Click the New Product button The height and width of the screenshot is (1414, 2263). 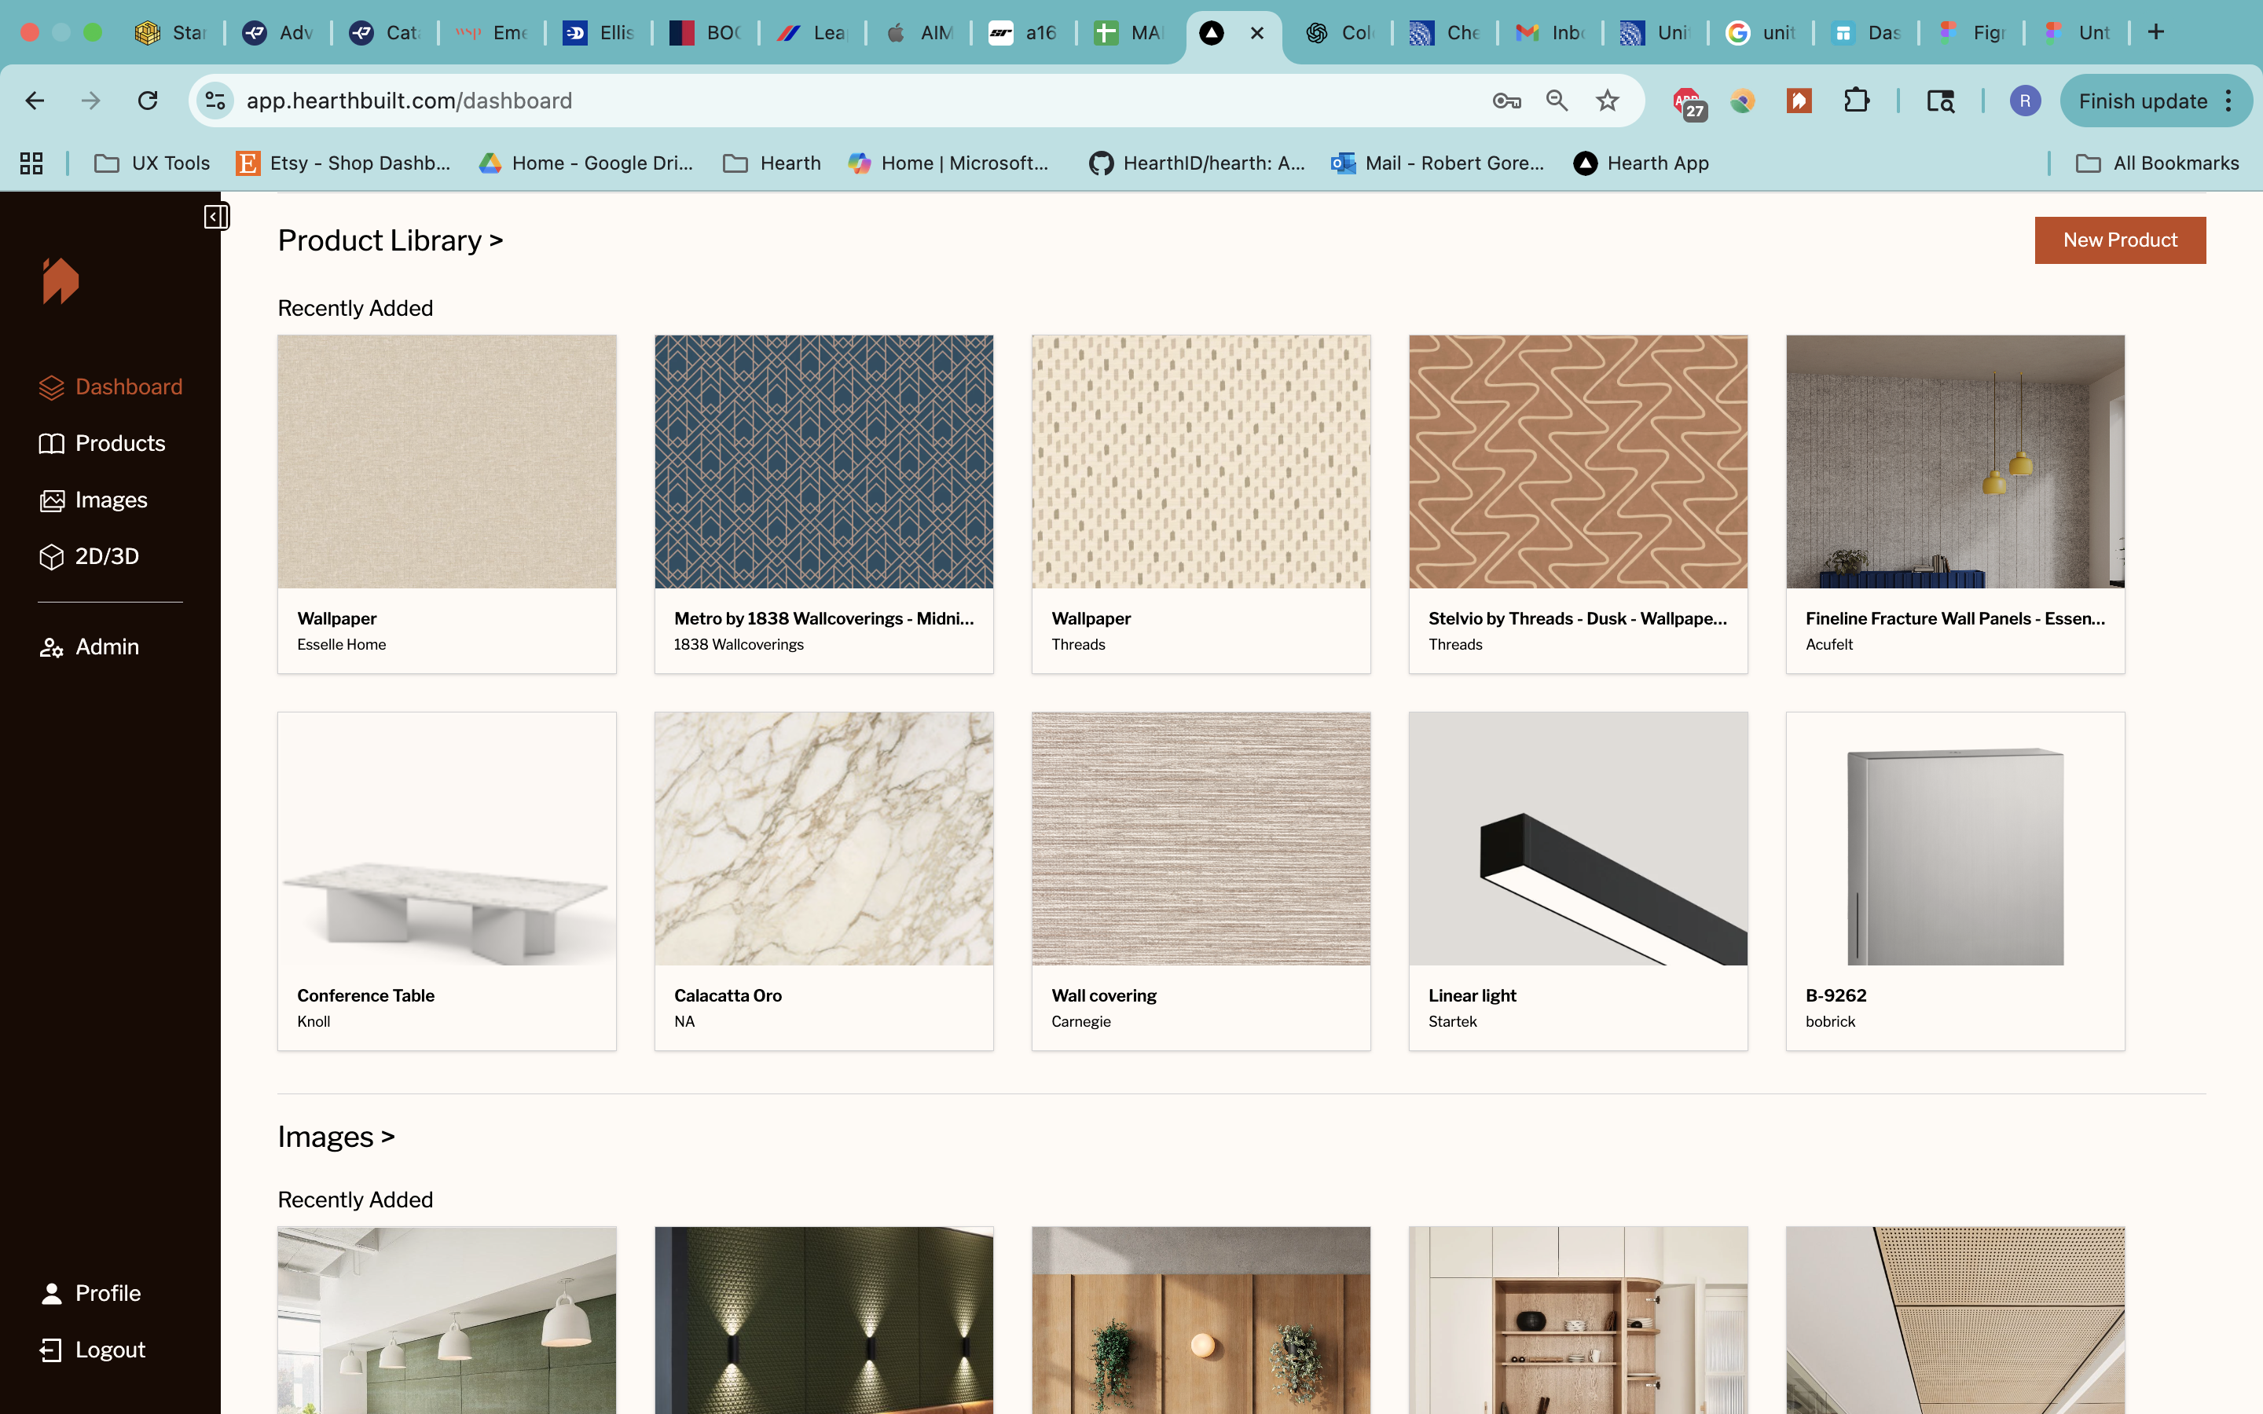(x=2119, y=240)
